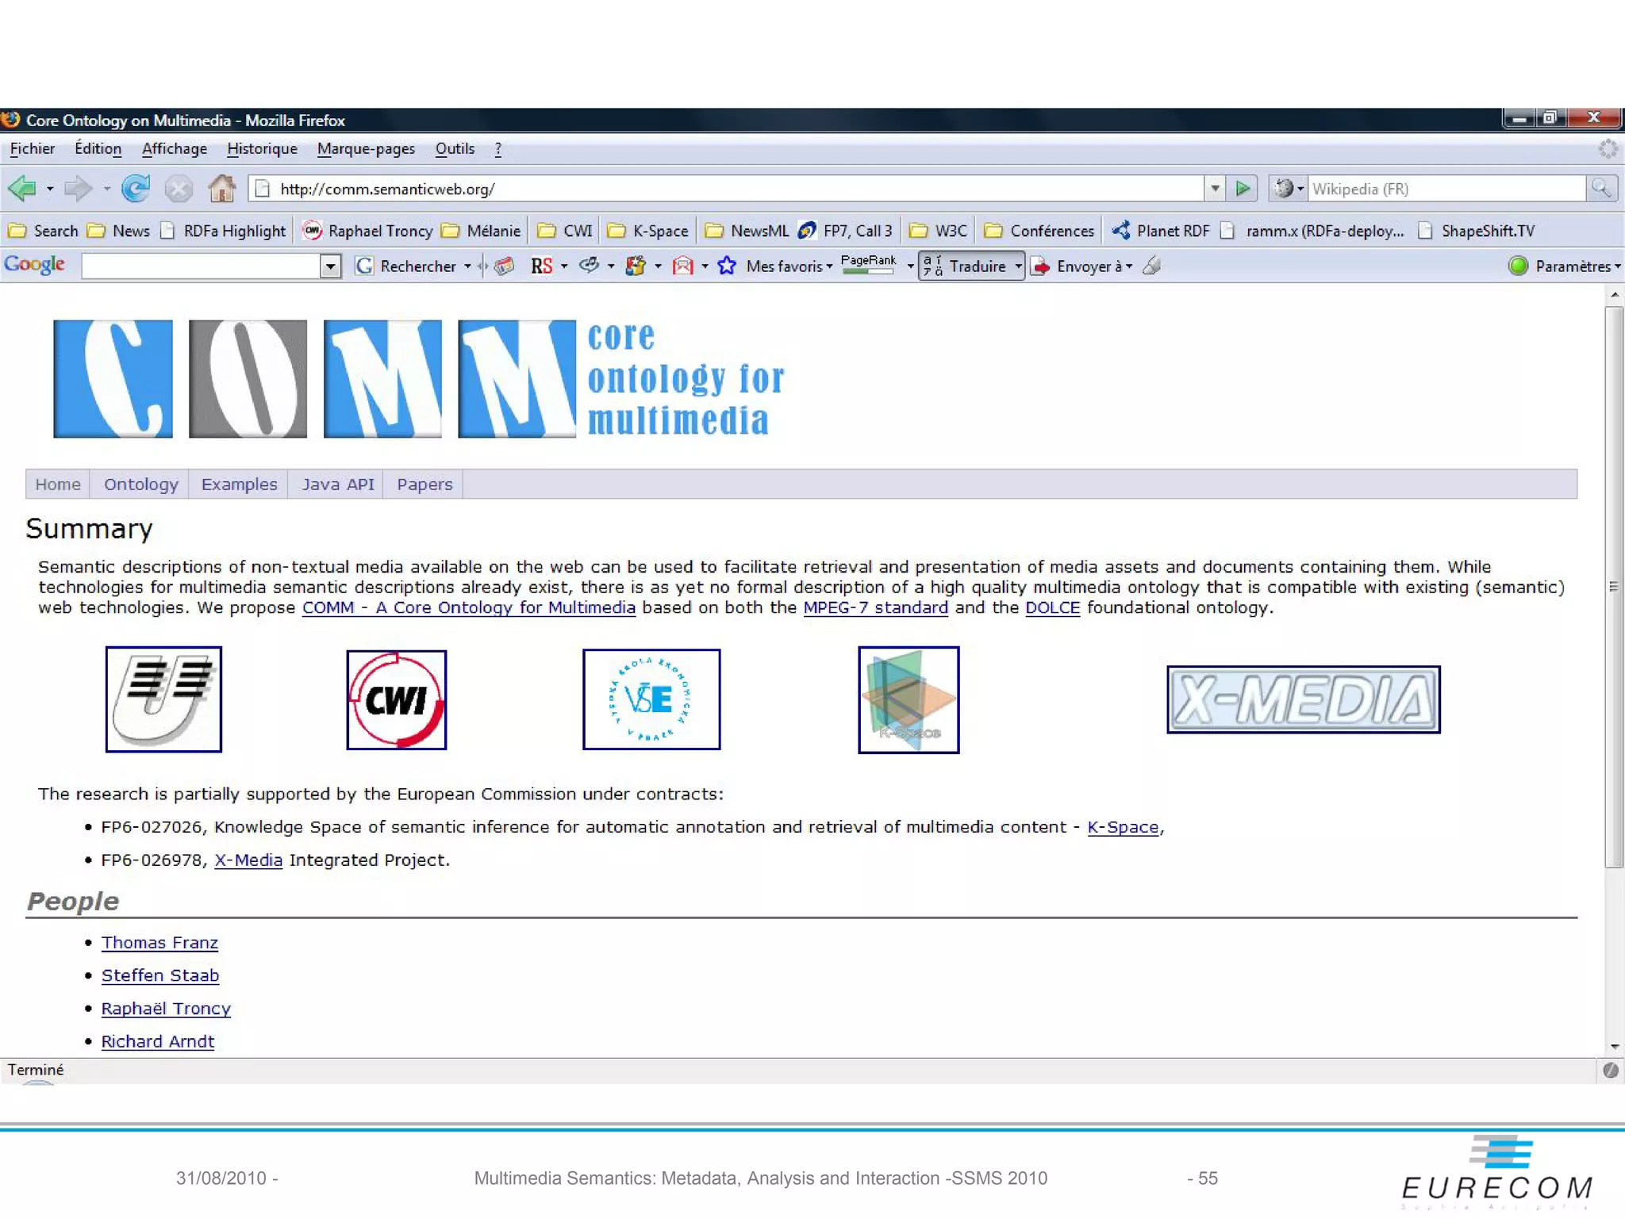Open the K-Space project link
The image size is (1625, 1218).
1122,827
